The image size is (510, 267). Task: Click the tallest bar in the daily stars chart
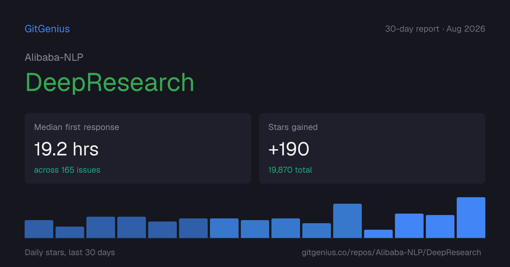tap(471, 218)
